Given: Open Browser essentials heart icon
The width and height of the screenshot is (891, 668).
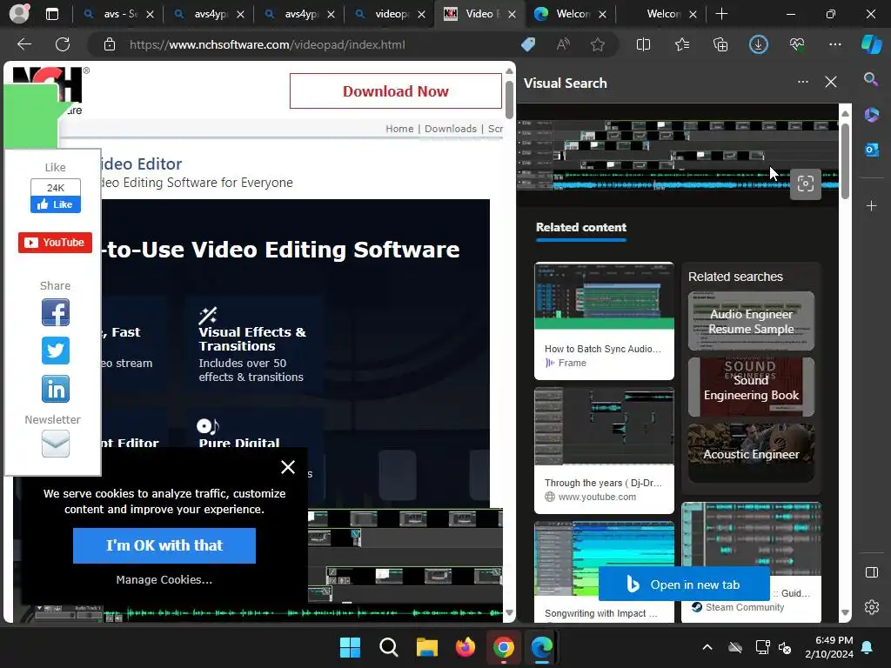Looking at the screenshot, I should (797, 44).
